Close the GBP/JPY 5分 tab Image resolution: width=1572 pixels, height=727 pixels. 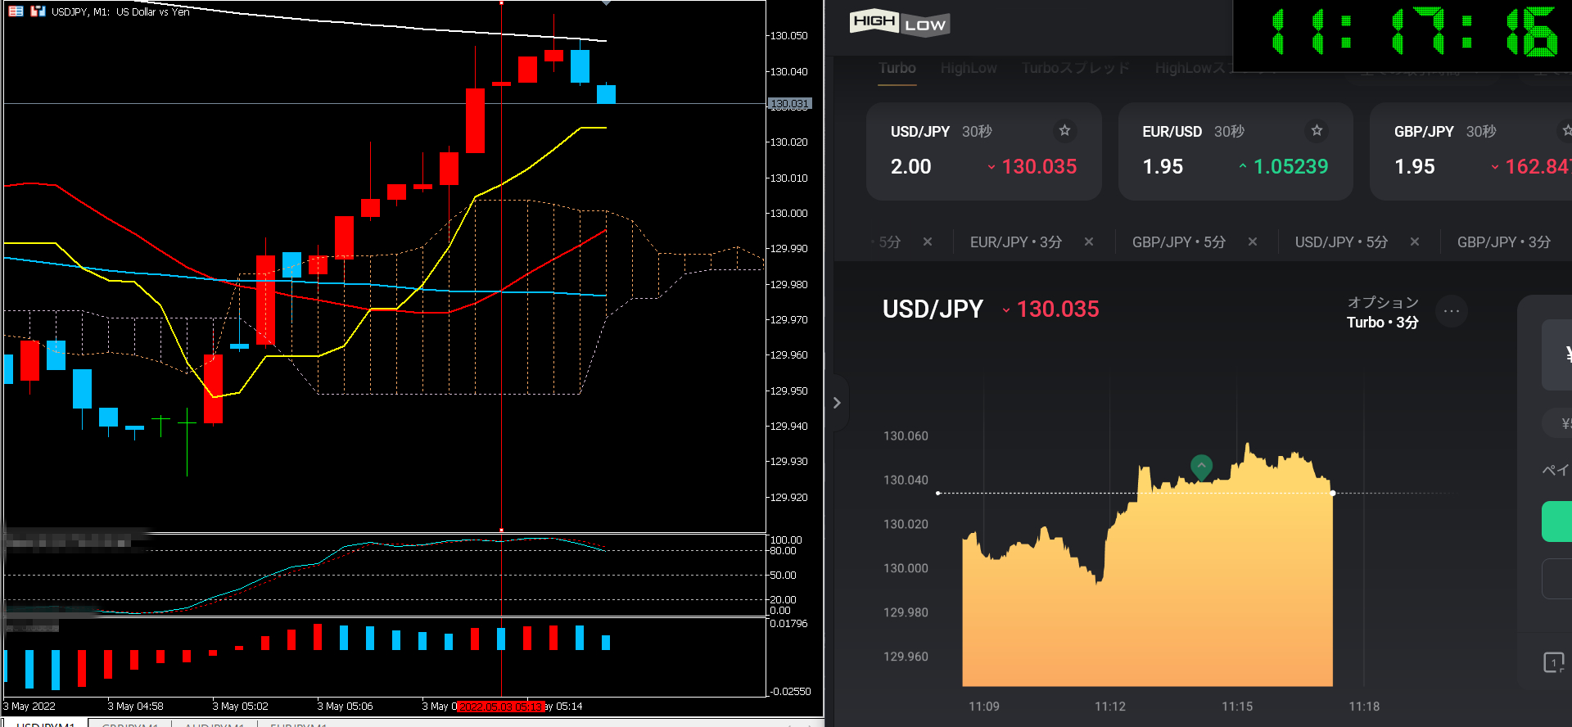[x=1253, y=242]
